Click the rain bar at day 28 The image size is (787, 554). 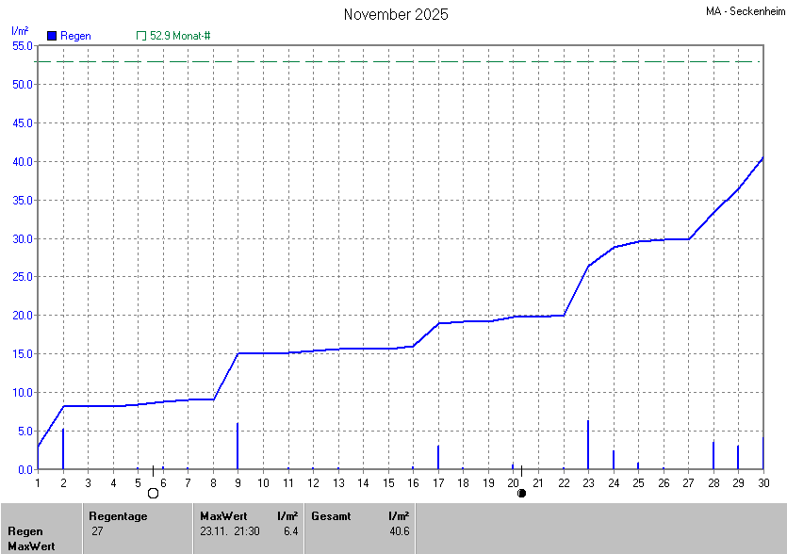713,455
